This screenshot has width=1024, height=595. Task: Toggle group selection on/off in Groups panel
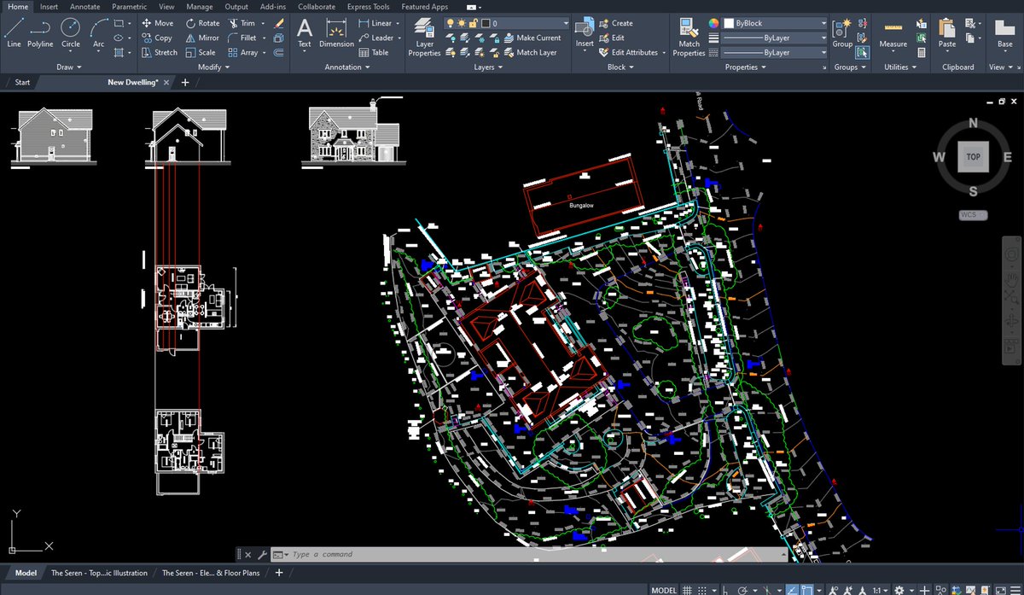click(x=863, y=52)
